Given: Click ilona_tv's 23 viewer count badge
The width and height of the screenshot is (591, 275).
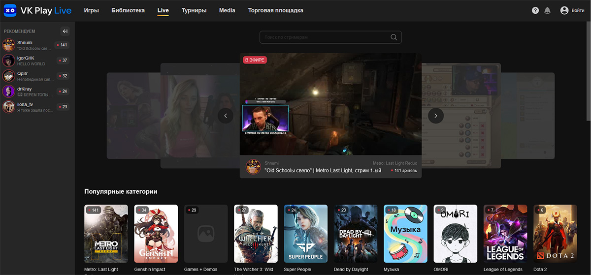Looking at the screenshot, I should (x=62, y=106).
